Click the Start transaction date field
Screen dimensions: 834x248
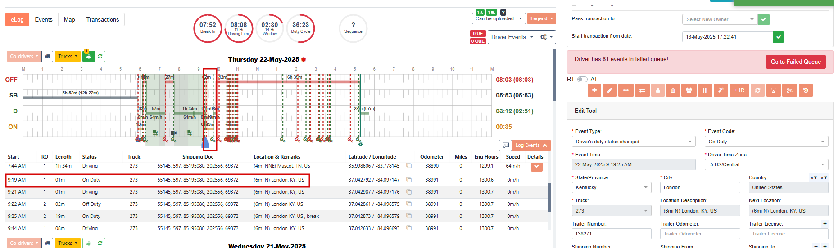point(727,37)
